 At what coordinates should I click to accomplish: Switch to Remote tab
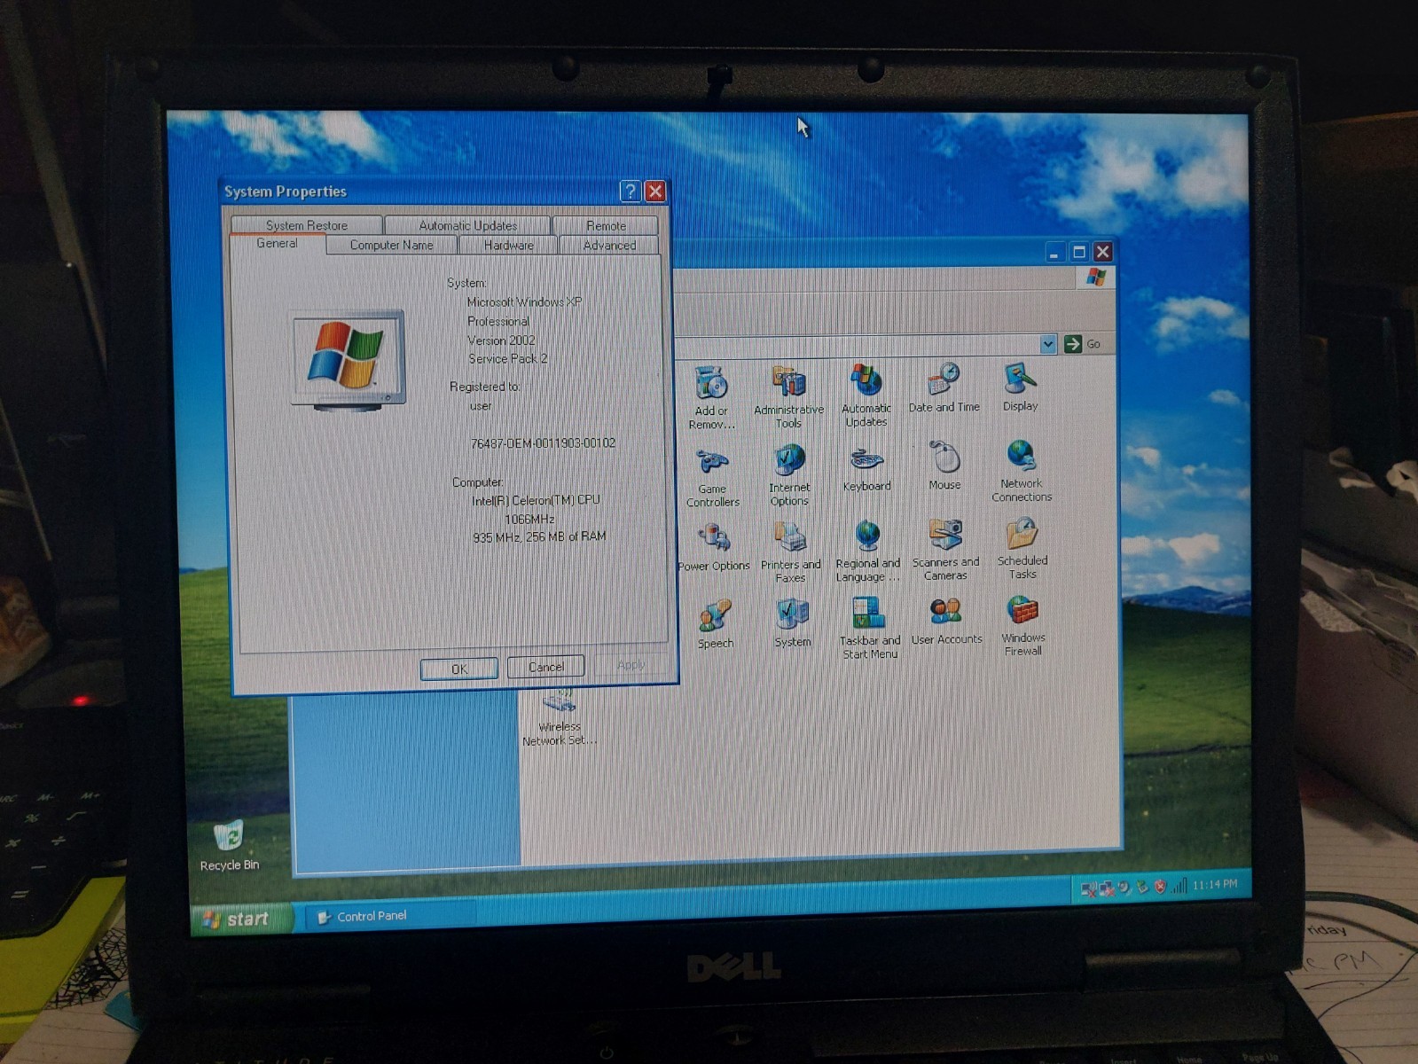point(606,225)
